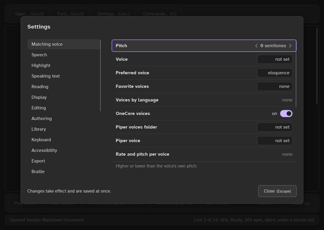Image resolution: width=324 pixels, height=230 pixels.
Task: Open Favorite voices field showing none
Action: pos(275,86)
